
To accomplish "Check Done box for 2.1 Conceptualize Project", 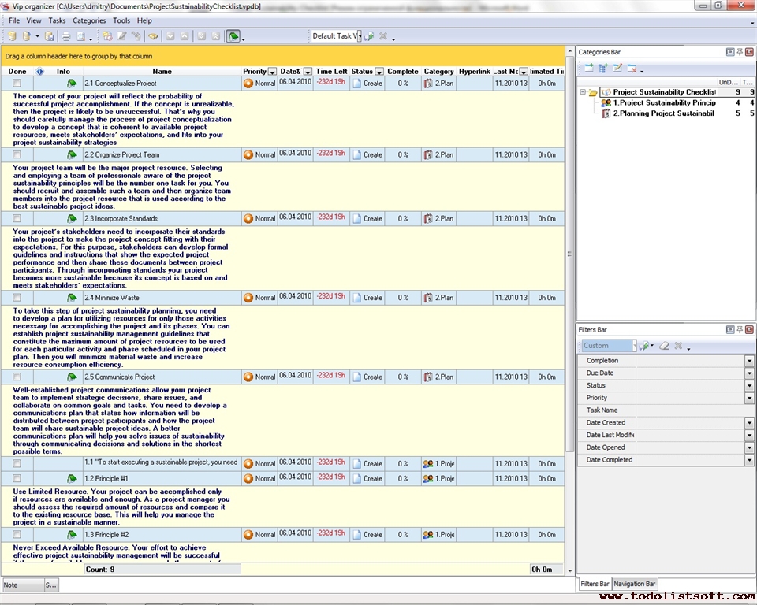I will (x=17, y=84).
